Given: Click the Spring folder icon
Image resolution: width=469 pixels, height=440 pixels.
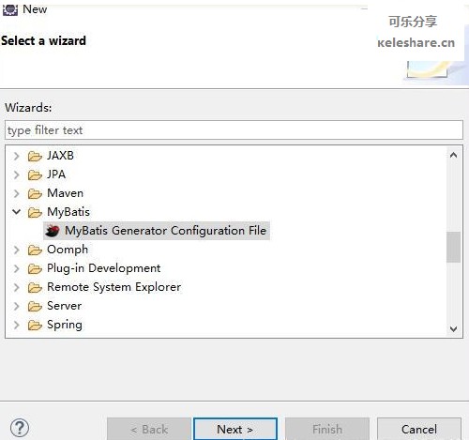Looking at the screenshot, I should [x=35, y=325].
